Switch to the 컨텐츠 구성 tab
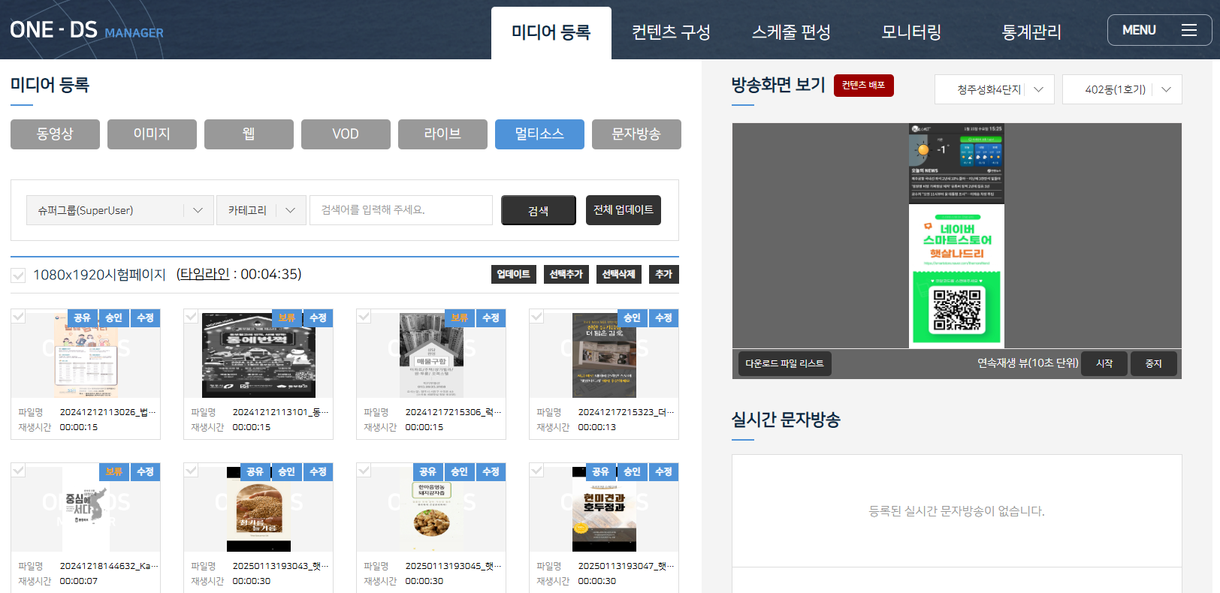 pos(671,32)
